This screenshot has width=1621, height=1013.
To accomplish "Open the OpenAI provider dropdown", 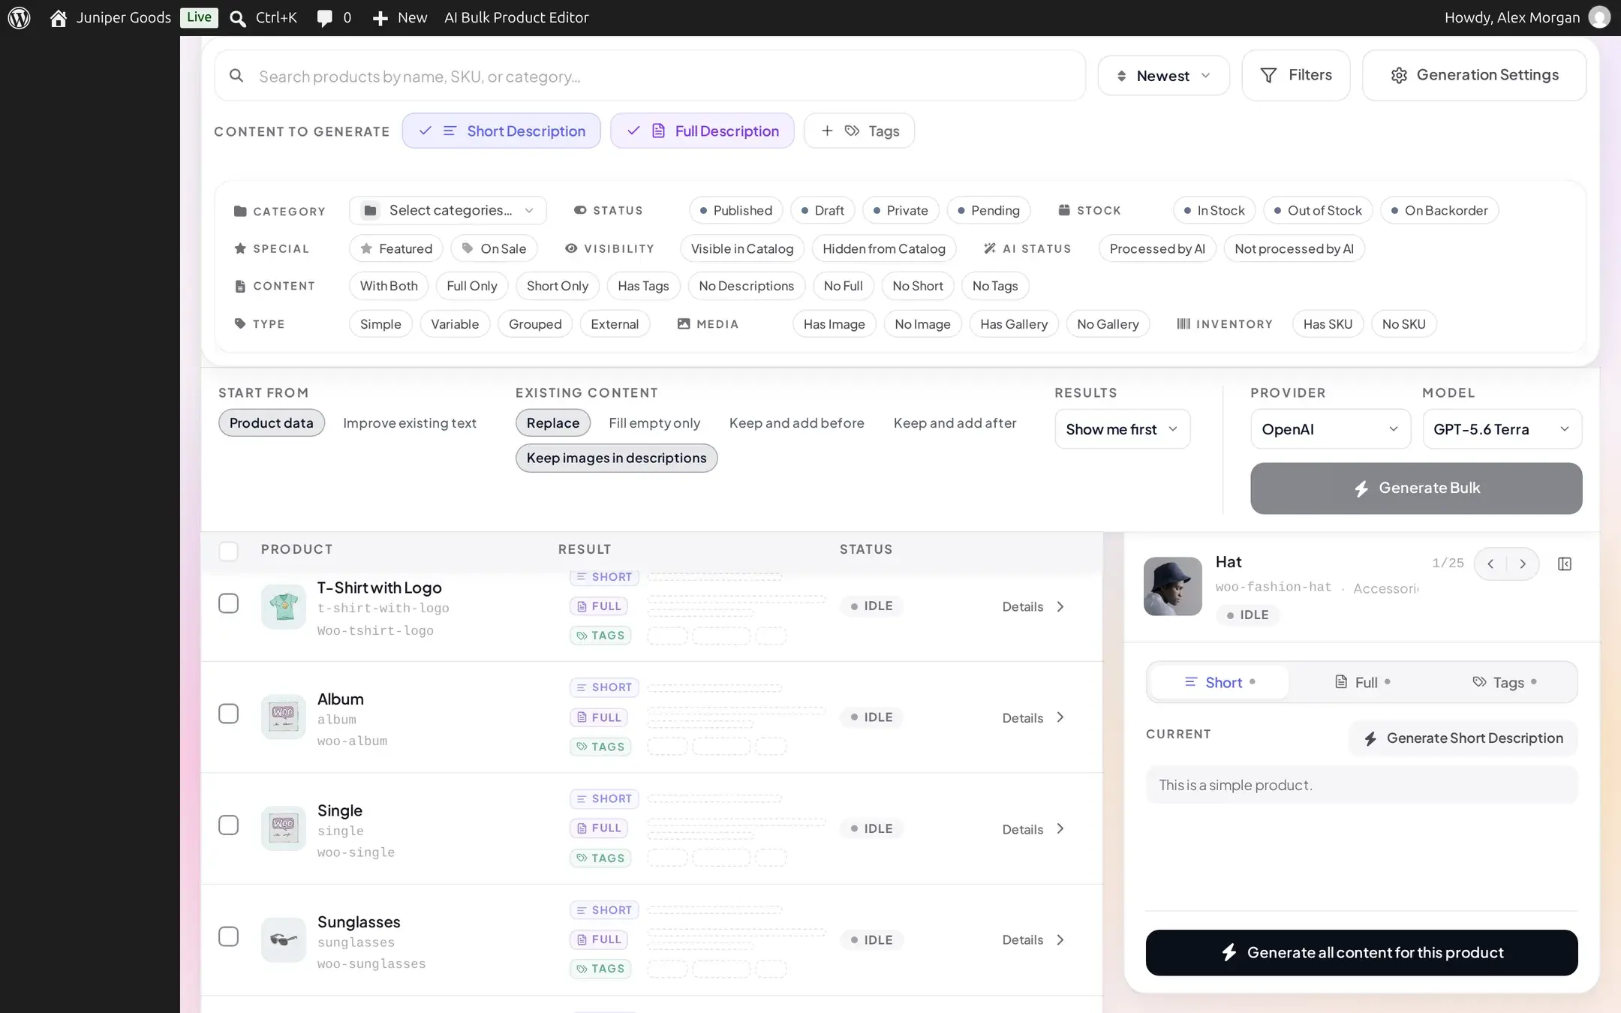I will point(1331,429).
